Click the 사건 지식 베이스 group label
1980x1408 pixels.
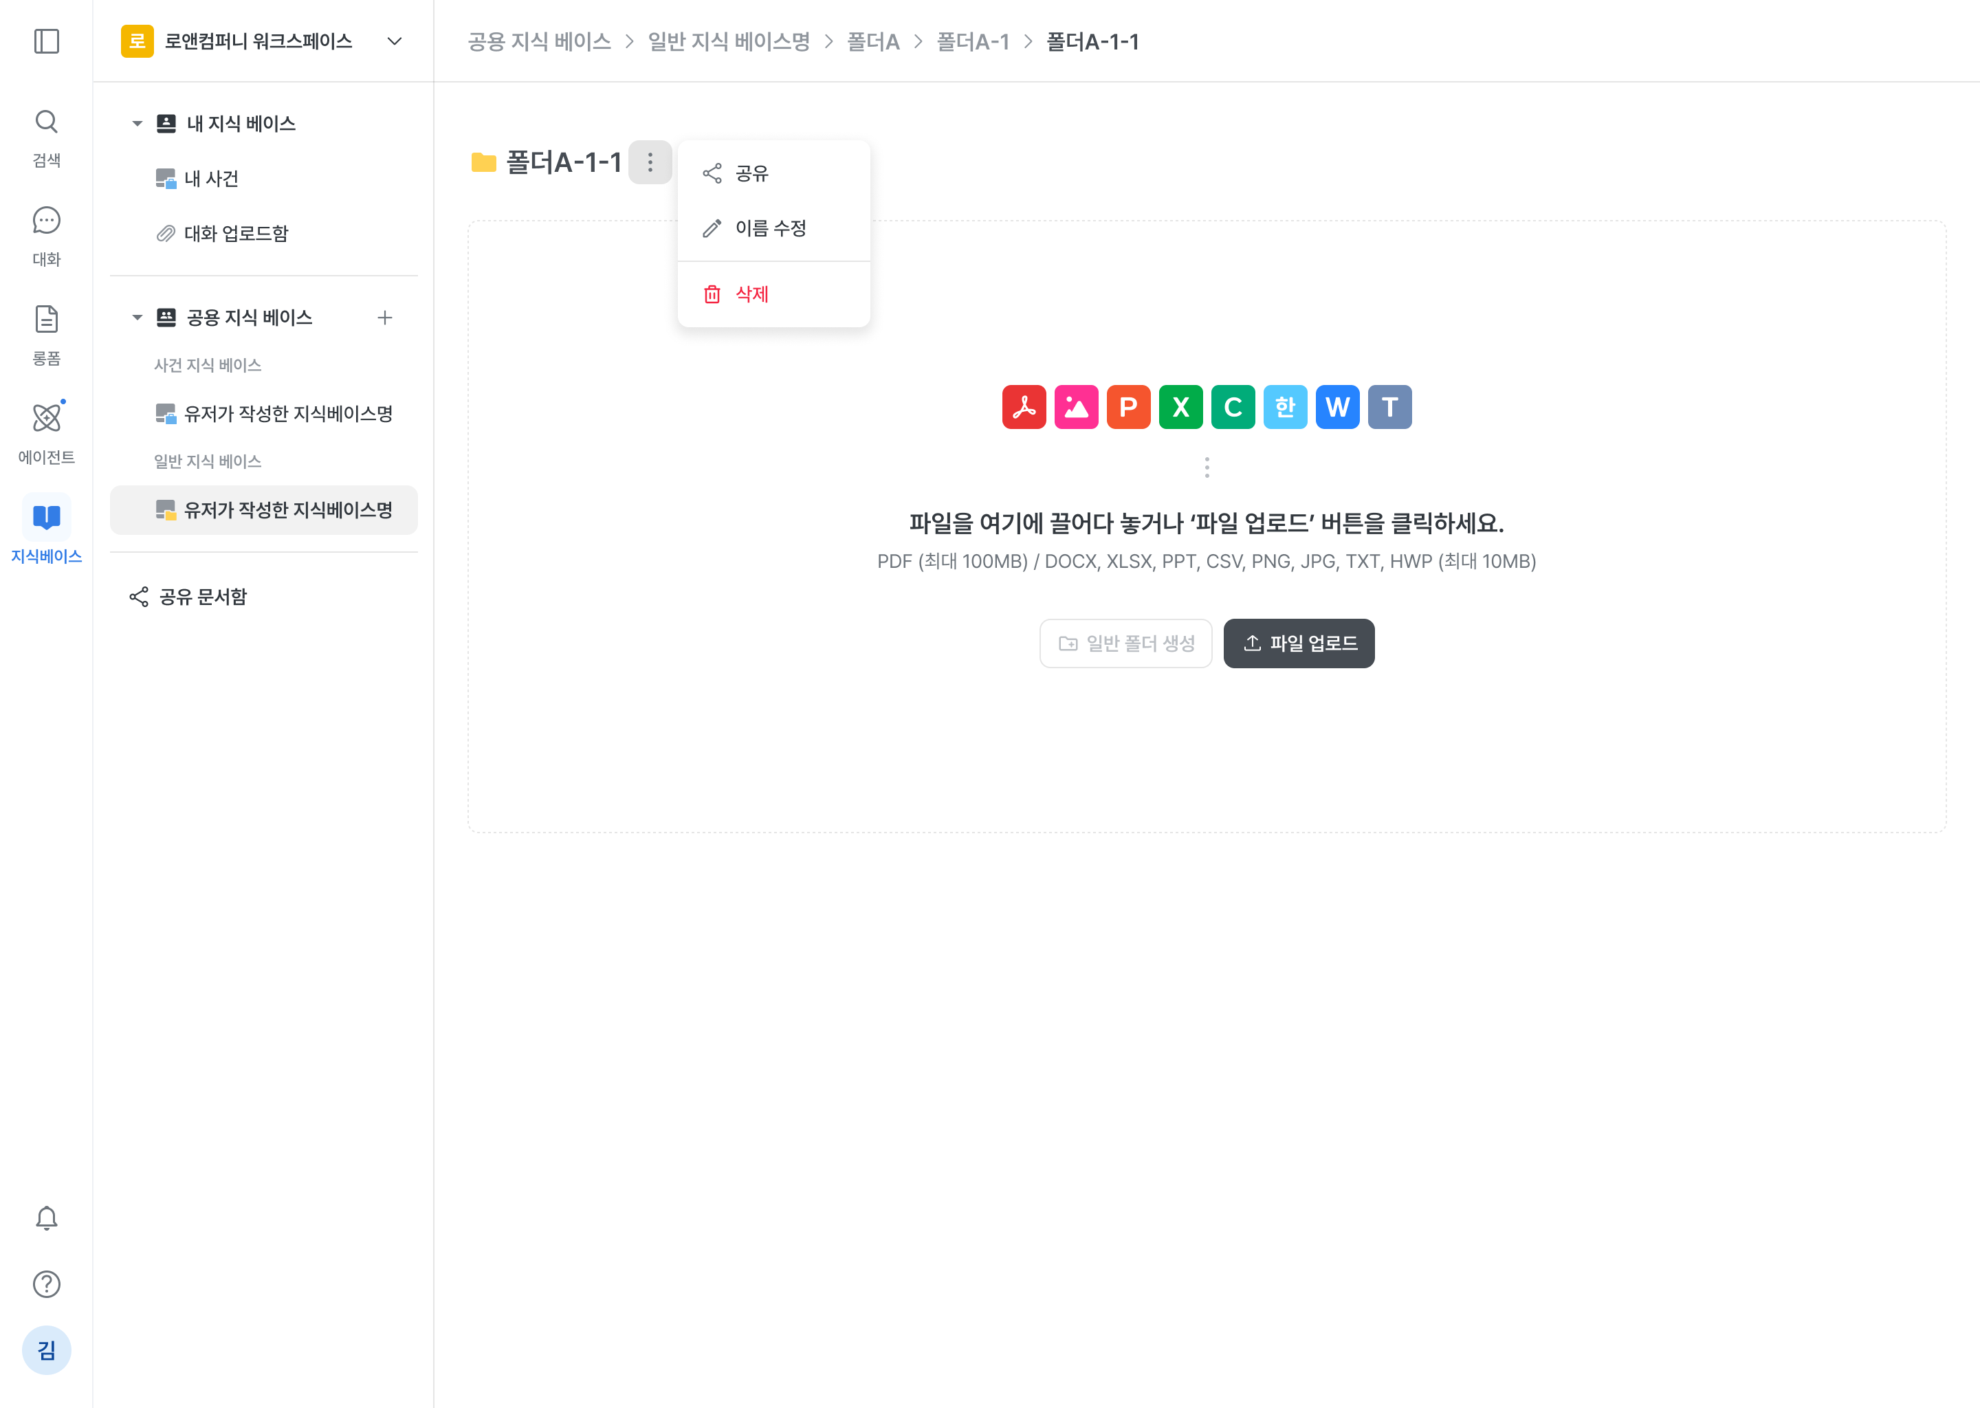click(x=208, y=365)
